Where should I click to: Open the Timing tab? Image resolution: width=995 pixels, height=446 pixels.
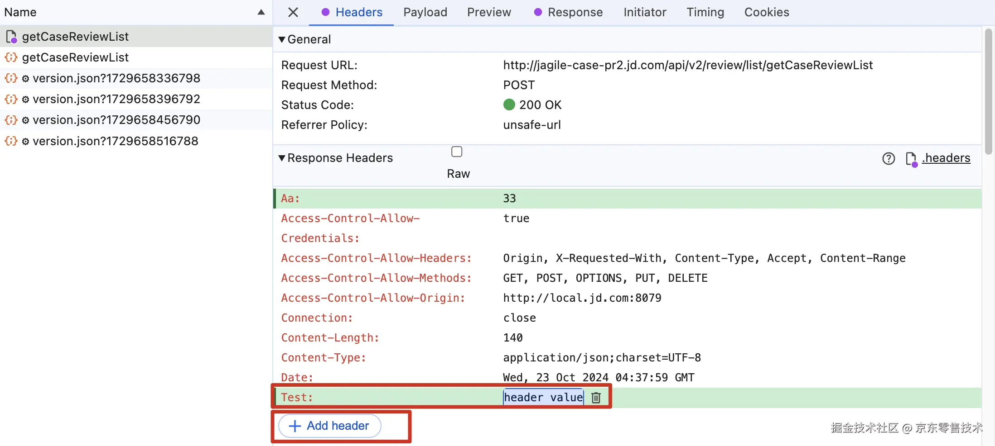pos(705,12)
